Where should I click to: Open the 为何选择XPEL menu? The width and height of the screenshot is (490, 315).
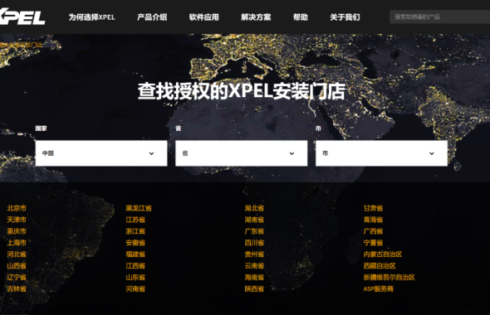tap(92, 17)
